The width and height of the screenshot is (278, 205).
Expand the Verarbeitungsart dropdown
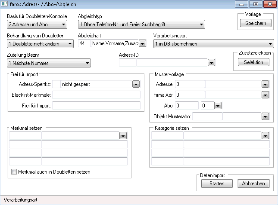270,43
